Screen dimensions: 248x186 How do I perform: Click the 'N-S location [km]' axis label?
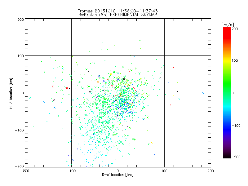(x=11, y=93)
